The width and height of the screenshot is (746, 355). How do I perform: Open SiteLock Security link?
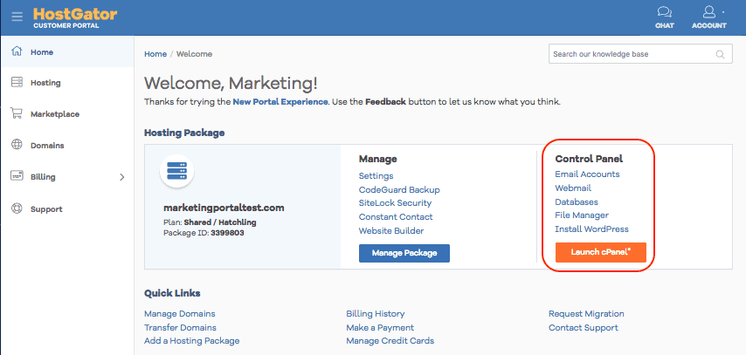[x=395, y=203]
